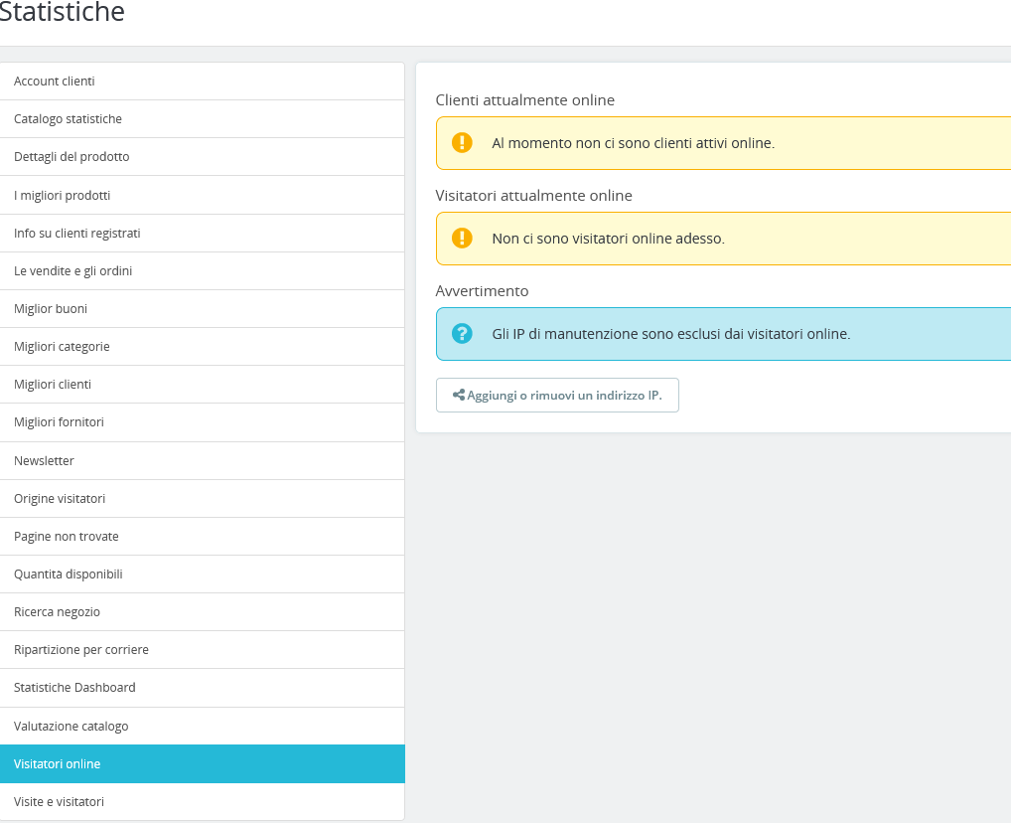
Task: Select Catalogo statistiche in the sidebar
Action: (x=68, y=119)
